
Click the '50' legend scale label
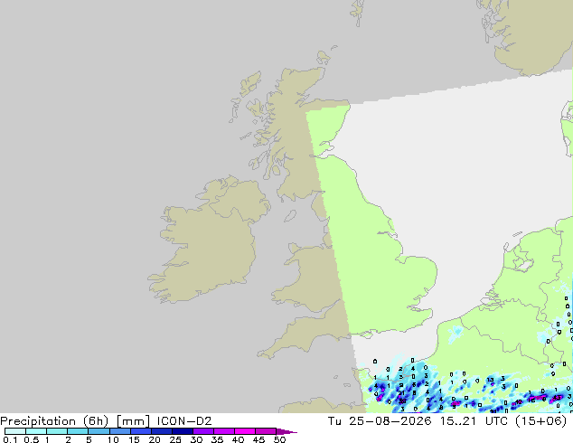coord(279,439)
